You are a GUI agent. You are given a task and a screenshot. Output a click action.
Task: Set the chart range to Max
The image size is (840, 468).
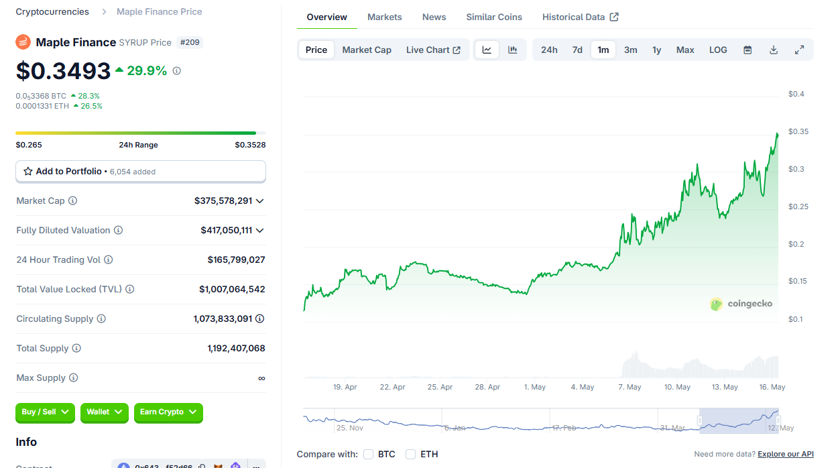tap(685, 50)
